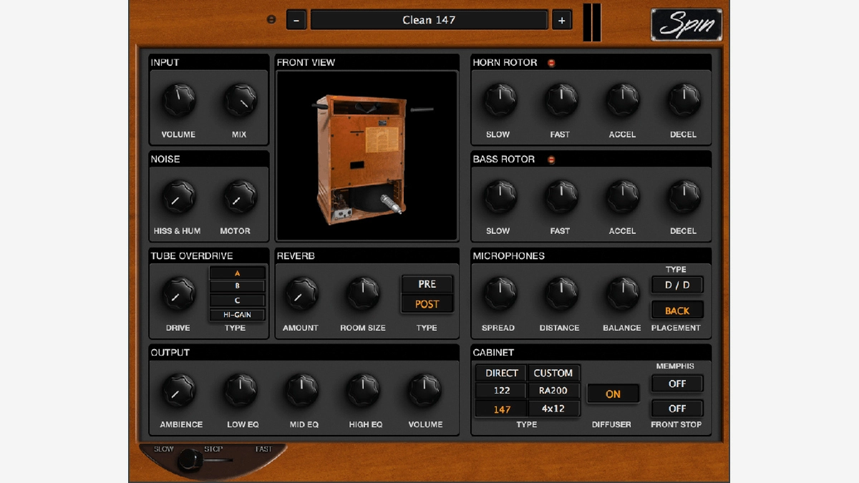Click the Leslie cabinet front view image

tap(367, 155)
